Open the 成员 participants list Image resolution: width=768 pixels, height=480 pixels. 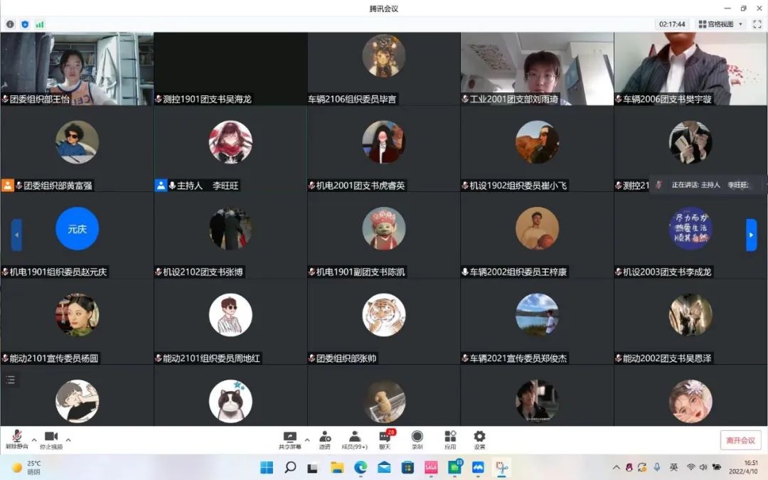click(354, 438)
